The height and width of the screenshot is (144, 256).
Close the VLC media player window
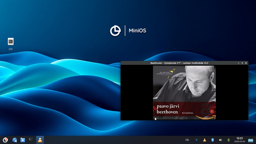[x=246, y=63]
